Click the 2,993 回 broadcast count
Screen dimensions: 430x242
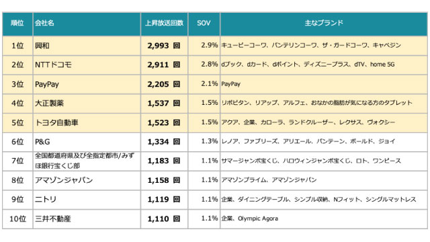(164, 46)
